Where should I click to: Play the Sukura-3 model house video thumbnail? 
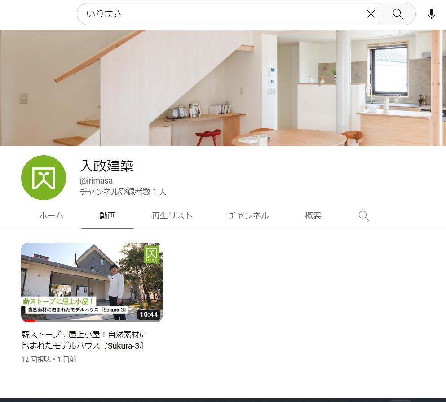coord(92,282)
